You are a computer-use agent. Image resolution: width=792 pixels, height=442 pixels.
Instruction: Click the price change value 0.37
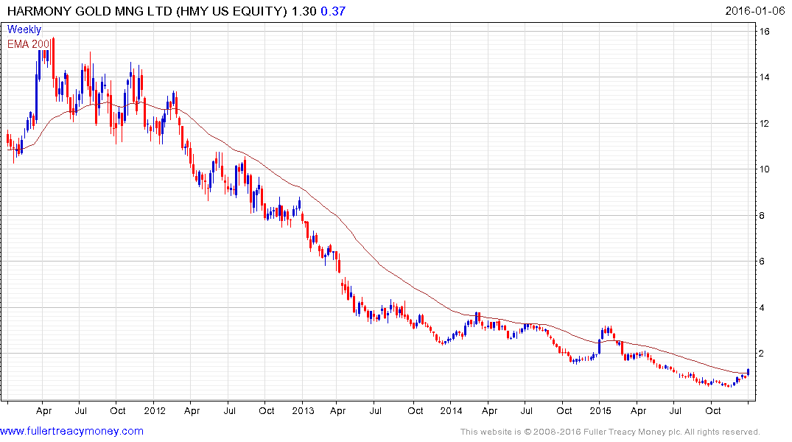(x=333, y=11)
